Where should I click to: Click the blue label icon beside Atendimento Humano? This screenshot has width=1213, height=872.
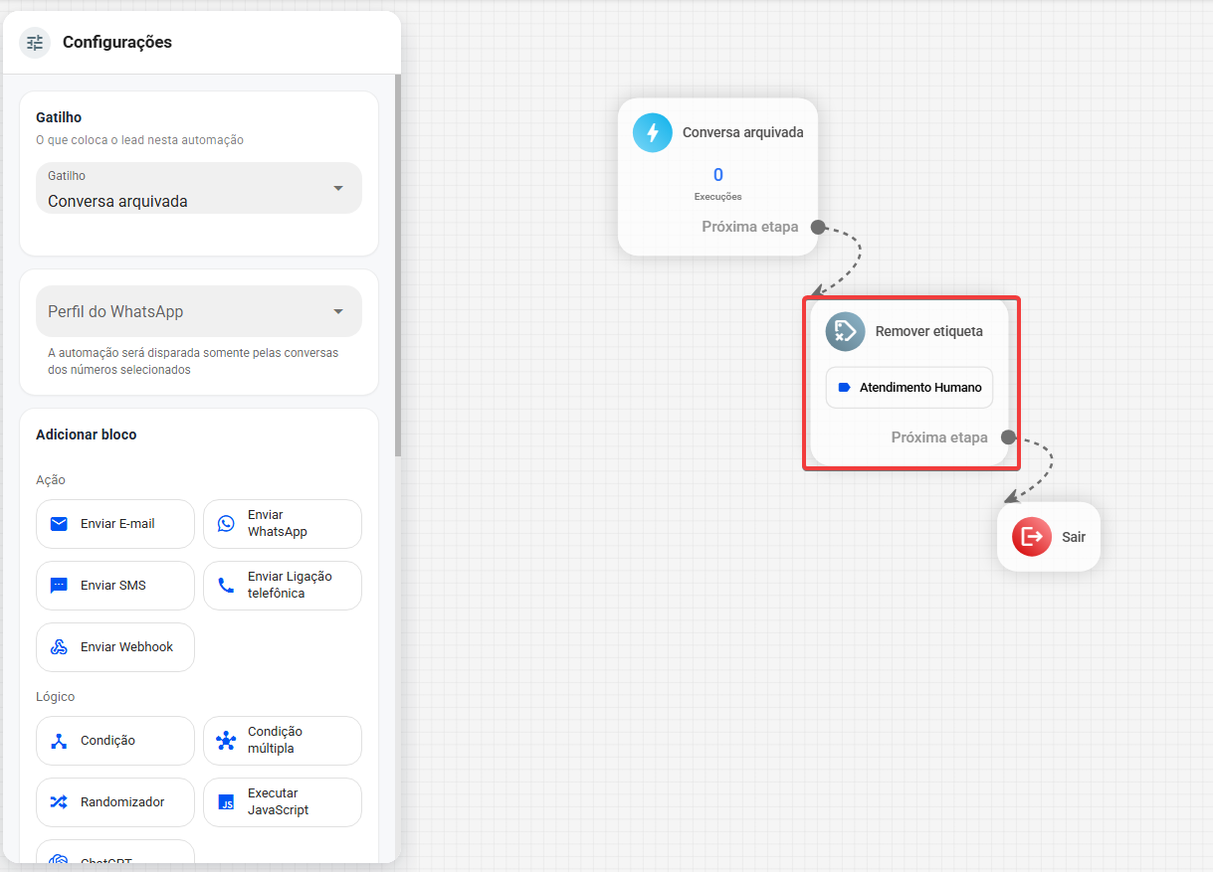click(844, 388)
